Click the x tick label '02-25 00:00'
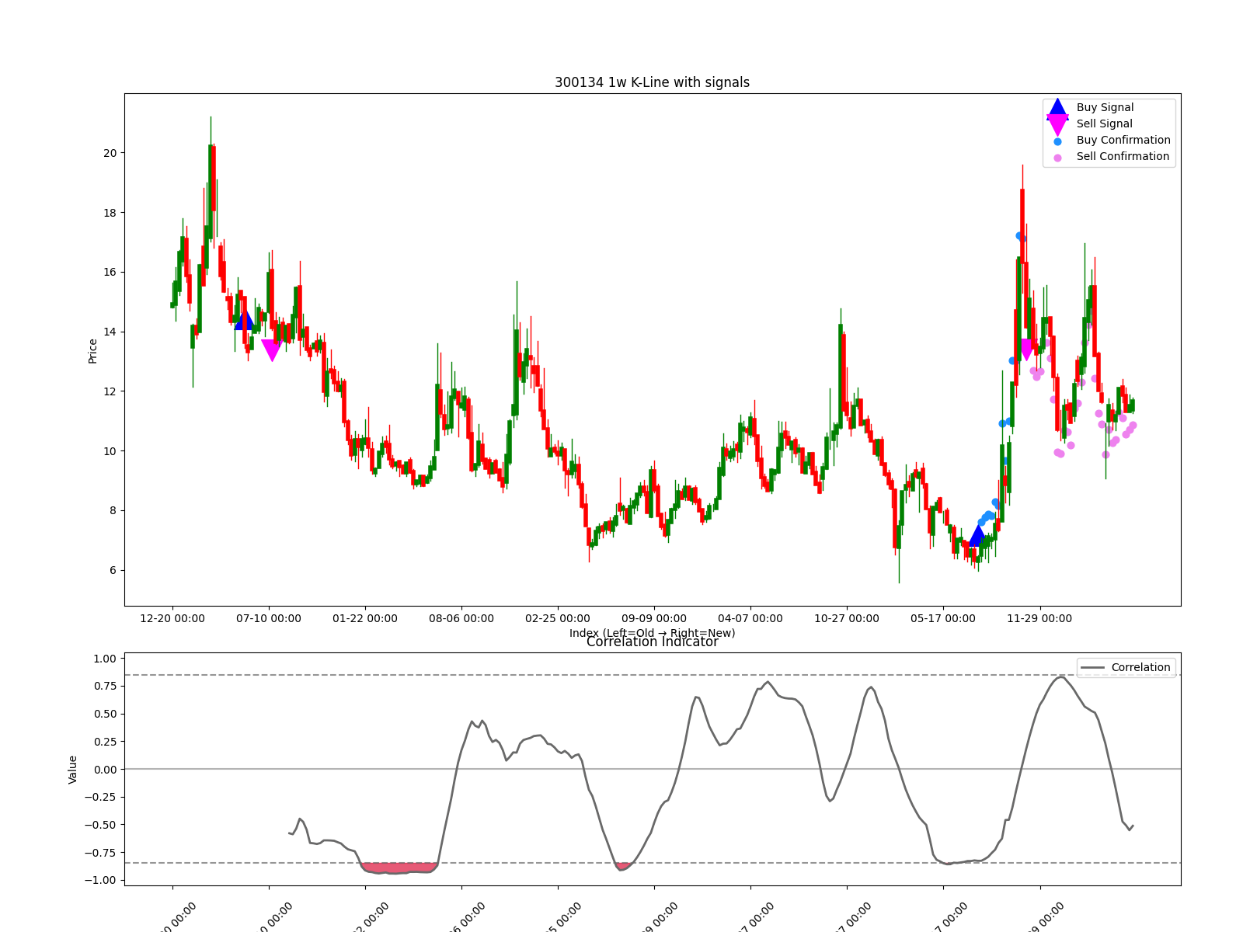The height and width of the screenshot is (932, 1243). [558, 619]
